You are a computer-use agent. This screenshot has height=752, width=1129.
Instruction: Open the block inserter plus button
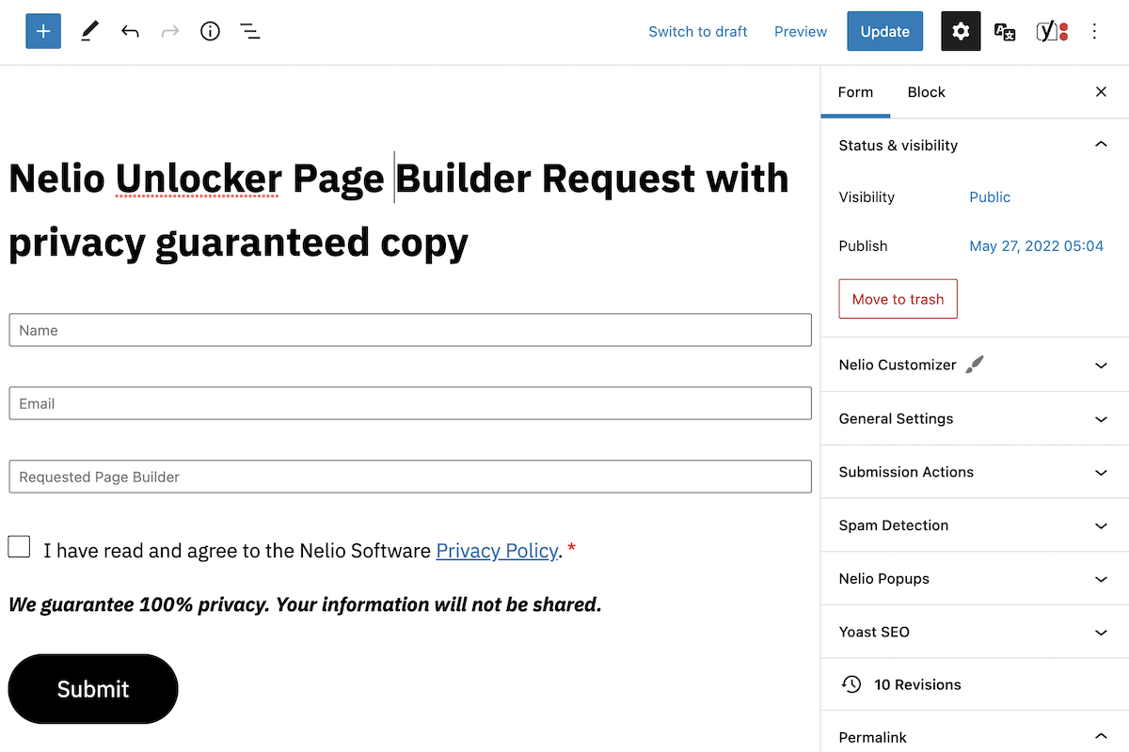[x=43, y=31]
